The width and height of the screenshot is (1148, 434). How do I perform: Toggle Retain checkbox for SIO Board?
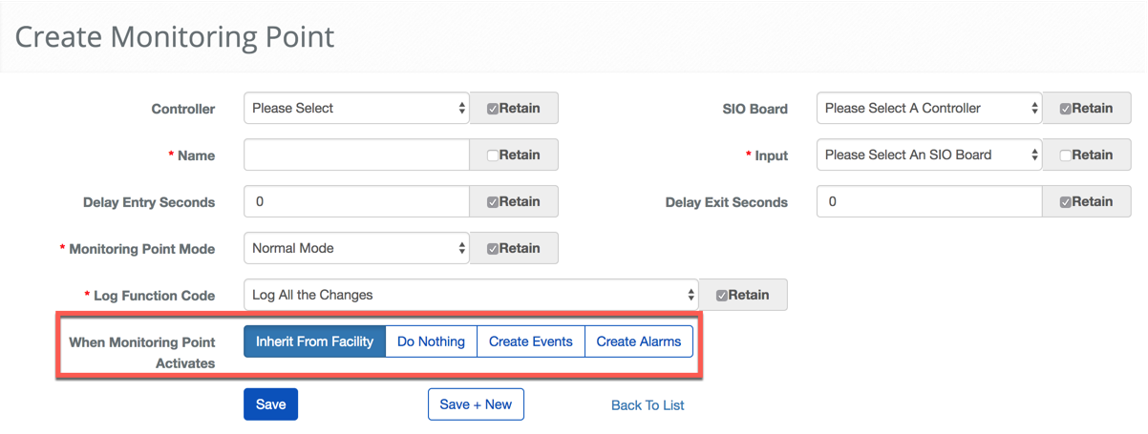(x=1066, y=109)
